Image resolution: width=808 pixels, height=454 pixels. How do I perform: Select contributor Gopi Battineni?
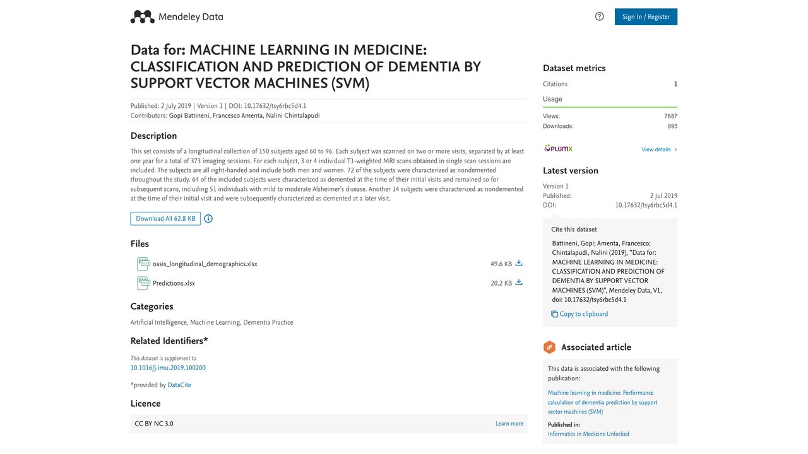[x=189, y=116]
